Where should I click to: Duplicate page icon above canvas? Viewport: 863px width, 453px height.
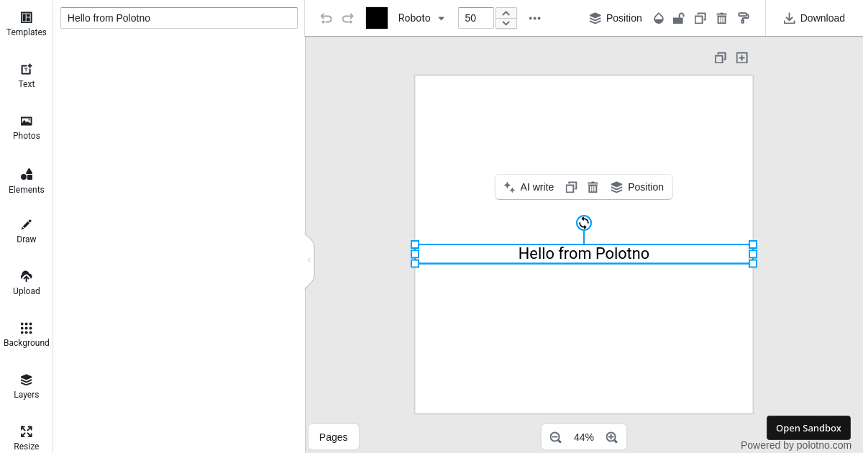[x=720, y=58]
